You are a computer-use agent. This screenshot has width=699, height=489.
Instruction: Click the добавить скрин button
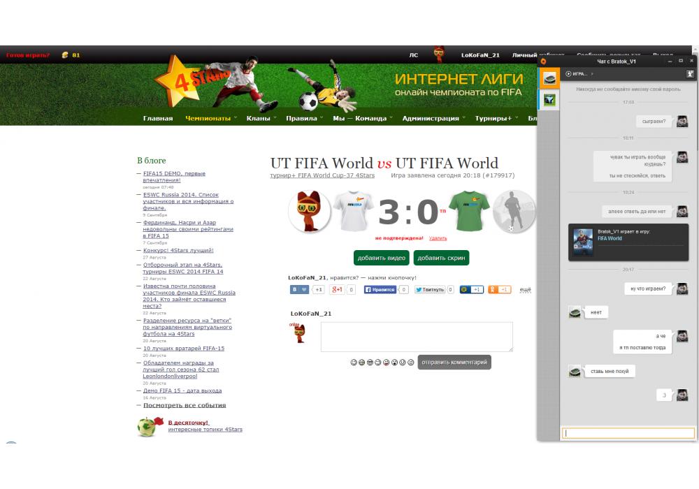coord(441,258)
